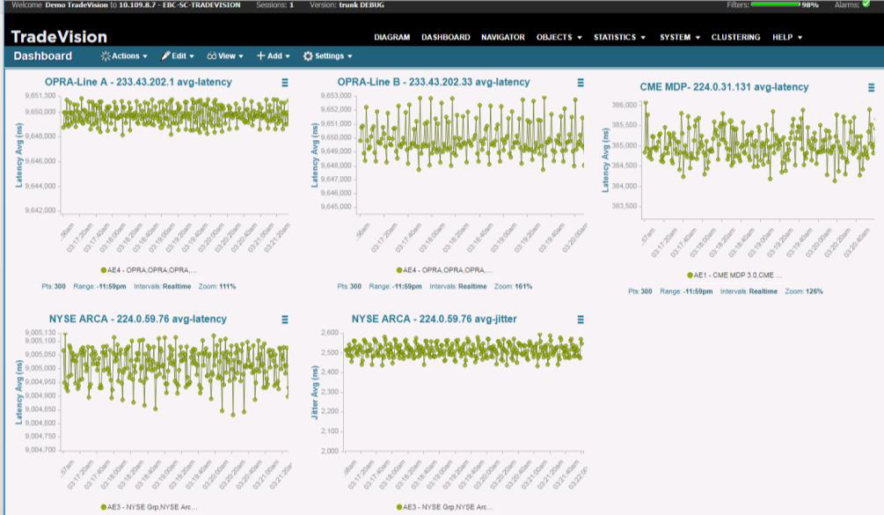Image resolution: width=884 pixels, height=515 pixels.
Task: Open OPRA-Line B chart hamburger menu
Action: [581, 82]
